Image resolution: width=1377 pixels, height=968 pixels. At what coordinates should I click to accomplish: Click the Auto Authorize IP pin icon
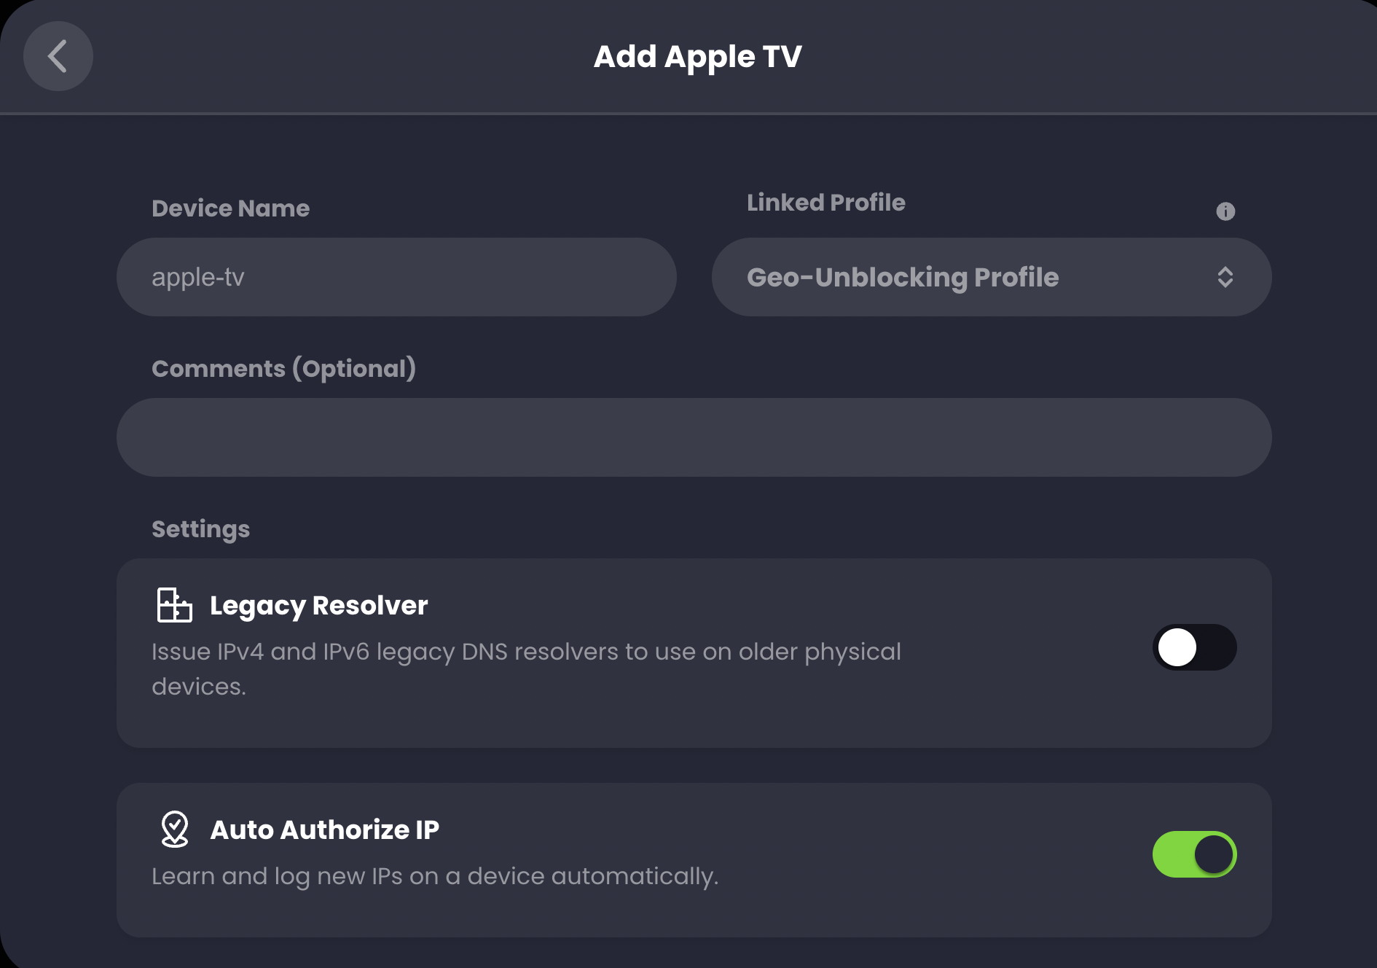pyautogui.click(x=175, y=829)
